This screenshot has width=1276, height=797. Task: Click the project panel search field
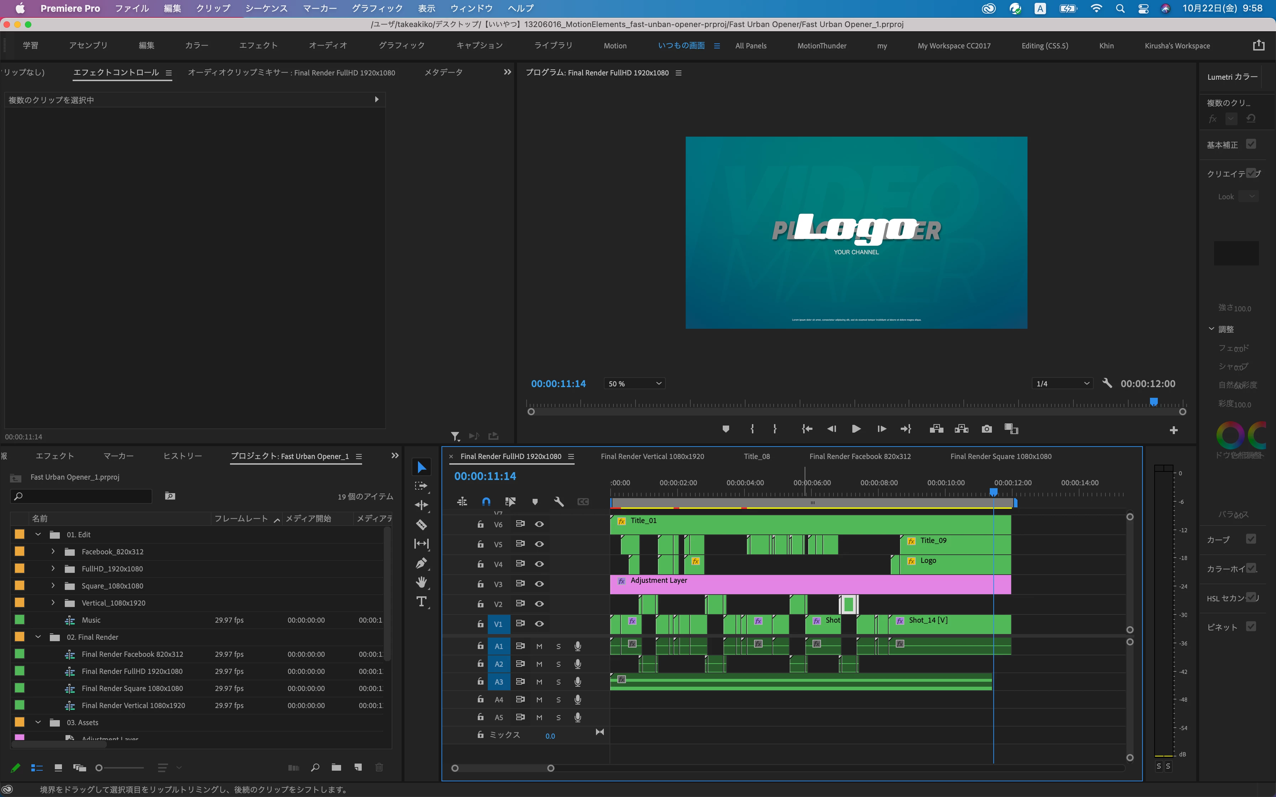click(x=82, y=496)
